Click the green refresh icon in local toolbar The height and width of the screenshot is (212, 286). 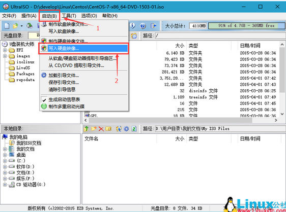click(x=134, y=129)
